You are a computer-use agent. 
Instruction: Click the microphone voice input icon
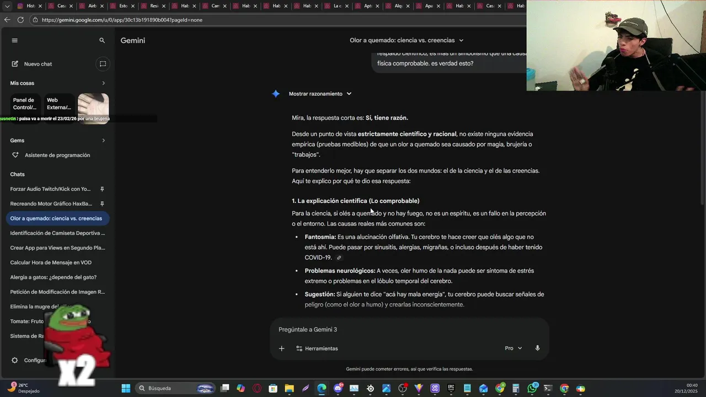coord(537,348)
